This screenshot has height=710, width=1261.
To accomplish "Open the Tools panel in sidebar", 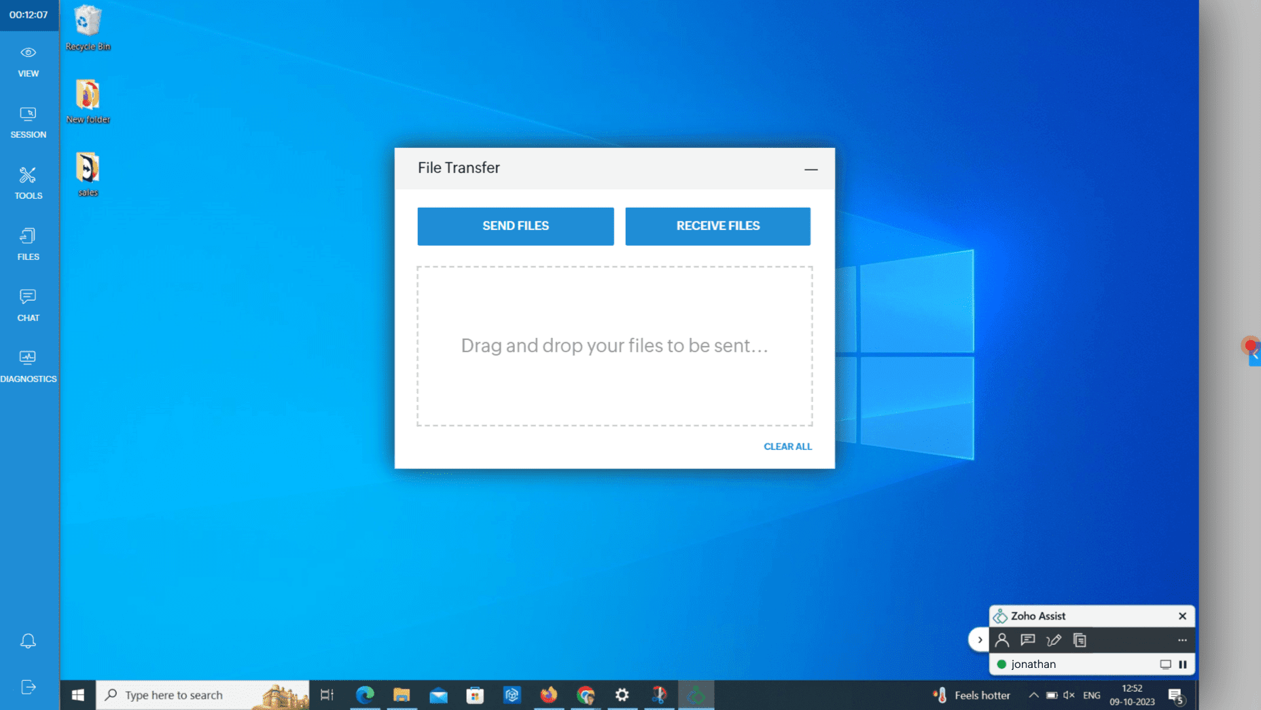I will click(28, 183).
